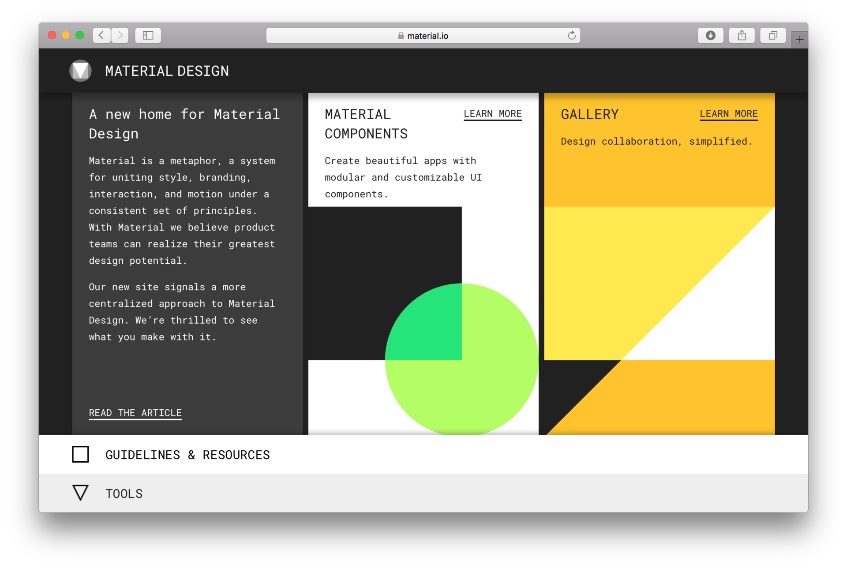The width and height of the screenshot is (847, 568).
Task: Open Guidelines & Resources section
Action: pyautogui.click(x=187, y=455)
